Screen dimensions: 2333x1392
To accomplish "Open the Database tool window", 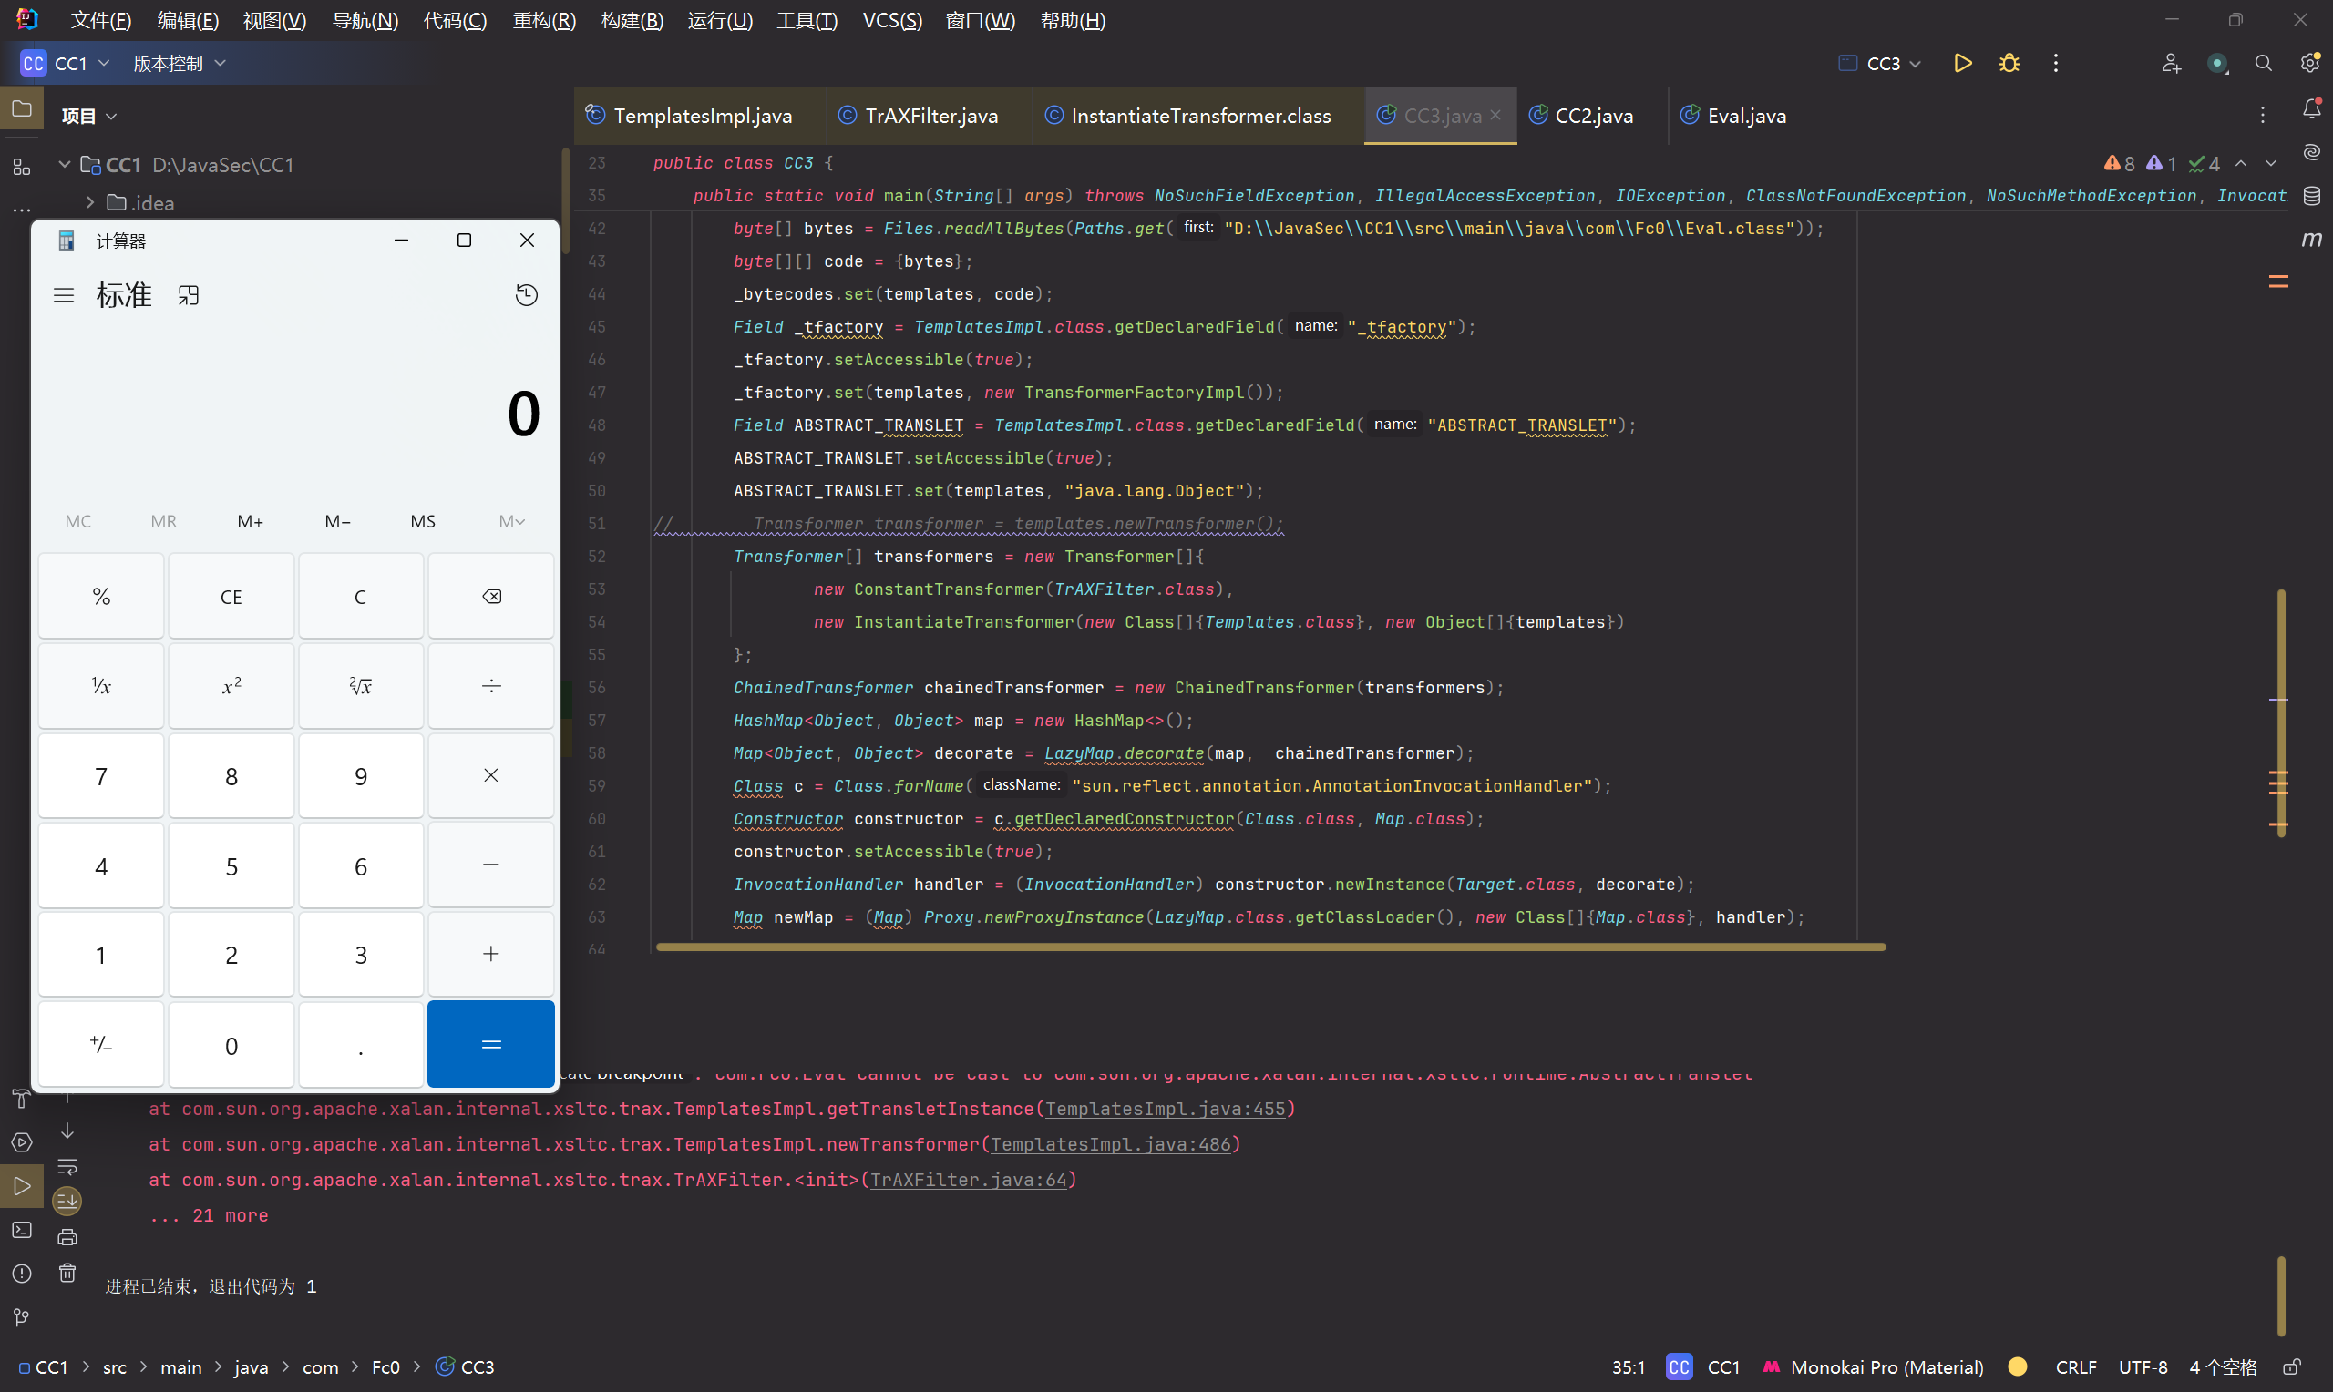I will pyautogui.click(x=2311, y=195).
